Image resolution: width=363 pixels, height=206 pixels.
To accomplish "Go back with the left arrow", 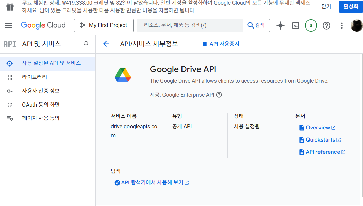I will (106, 44).
